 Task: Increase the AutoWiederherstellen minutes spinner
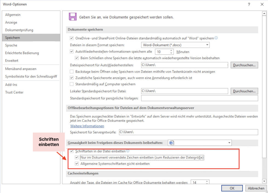coord(171,50)
